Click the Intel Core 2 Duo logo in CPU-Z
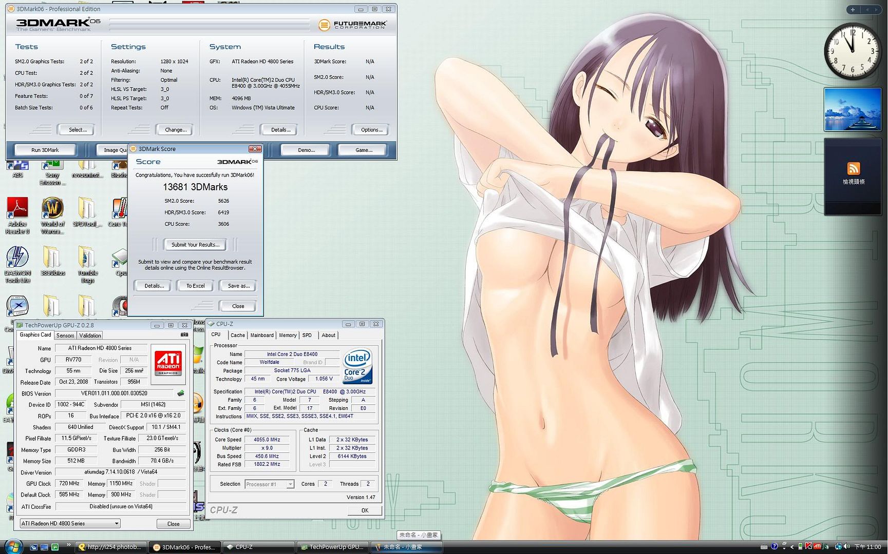888x554 pixels. 357,366
